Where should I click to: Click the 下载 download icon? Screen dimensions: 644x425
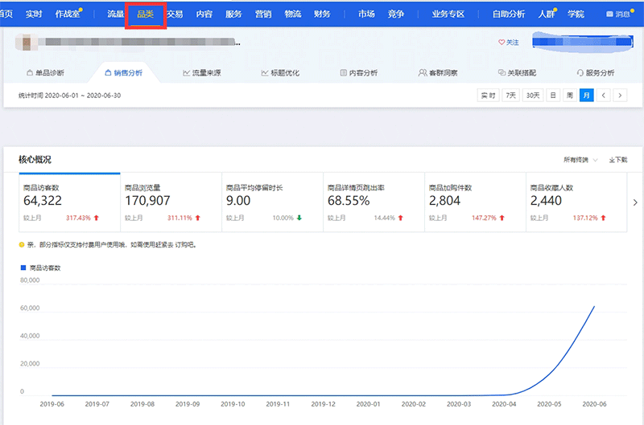pyautogui.click(x=612, y=160)
